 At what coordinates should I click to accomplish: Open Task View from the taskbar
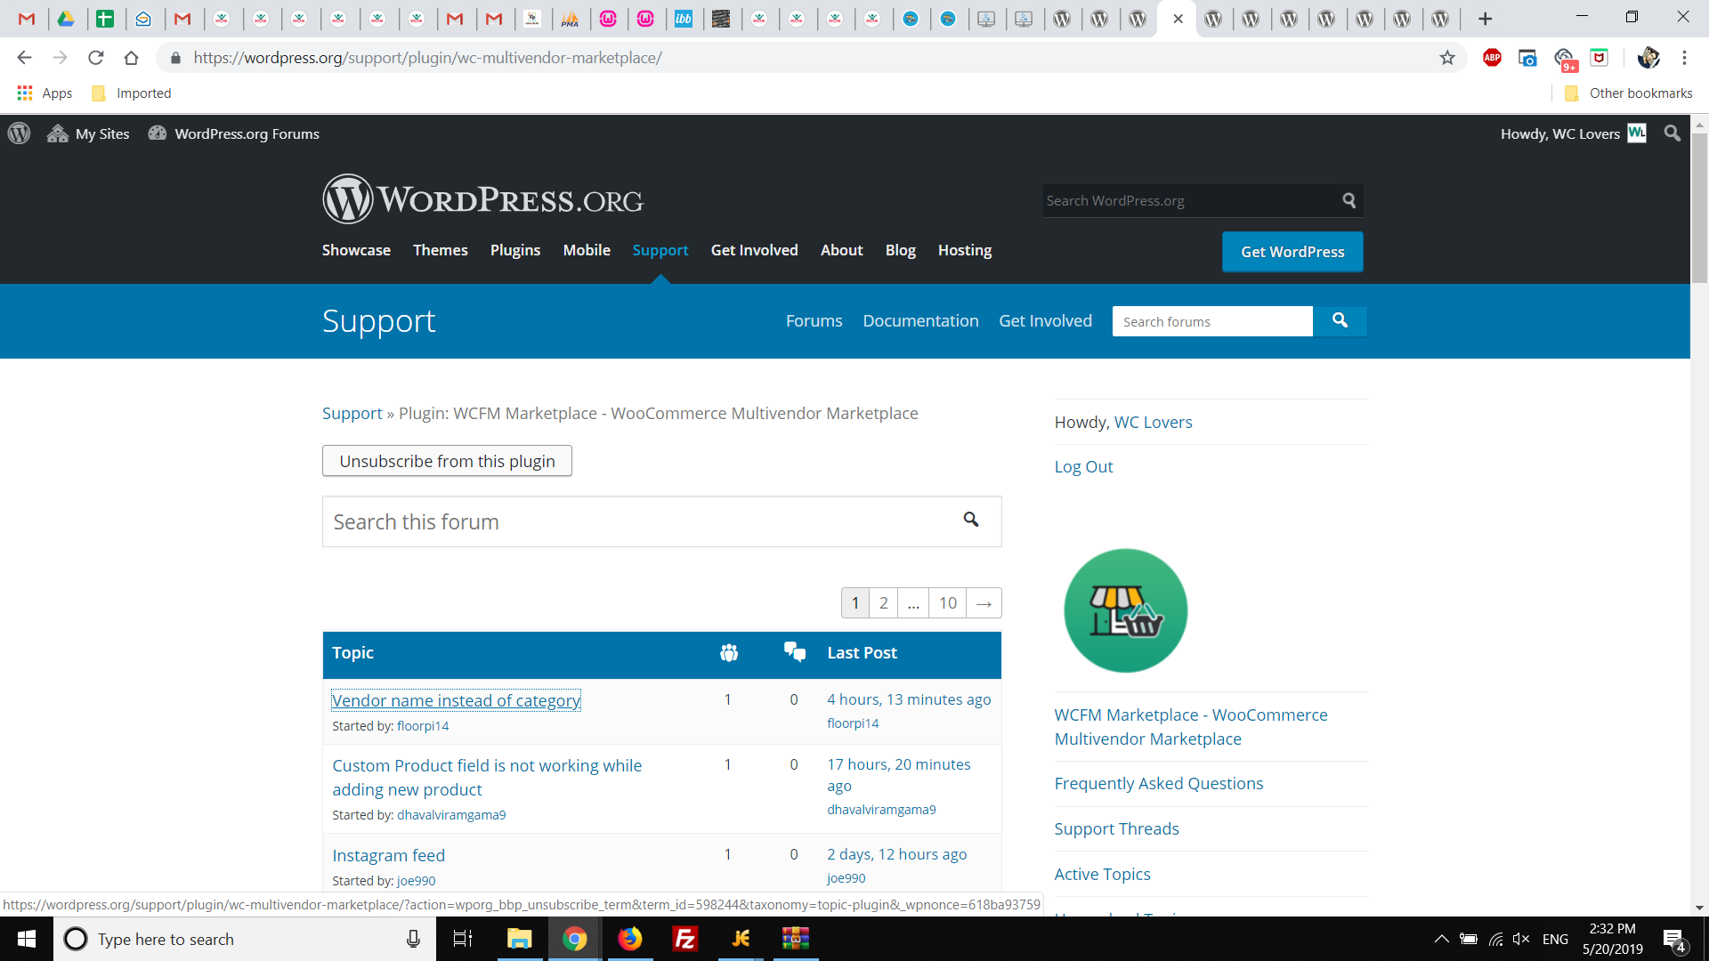tap(463, 939)
